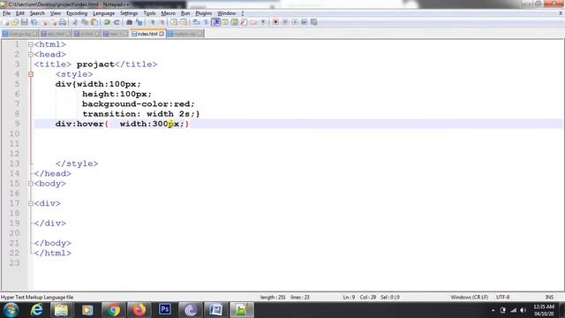The width and height of the screenshot is (565, 318).
Task: Open the View menu
Action: point(55,13)
